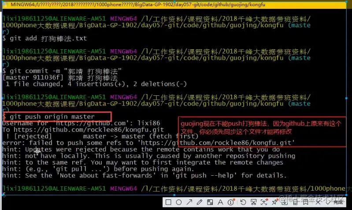352x210 pixels.
Task: Select the rectangle annotation tool
Action: tap(168, 203)
